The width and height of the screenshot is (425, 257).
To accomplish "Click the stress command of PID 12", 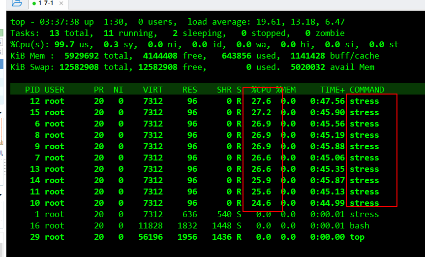I will (x=364, y=101).
